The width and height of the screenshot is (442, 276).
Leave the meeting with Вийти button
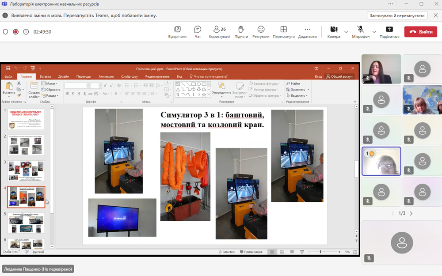420,32
